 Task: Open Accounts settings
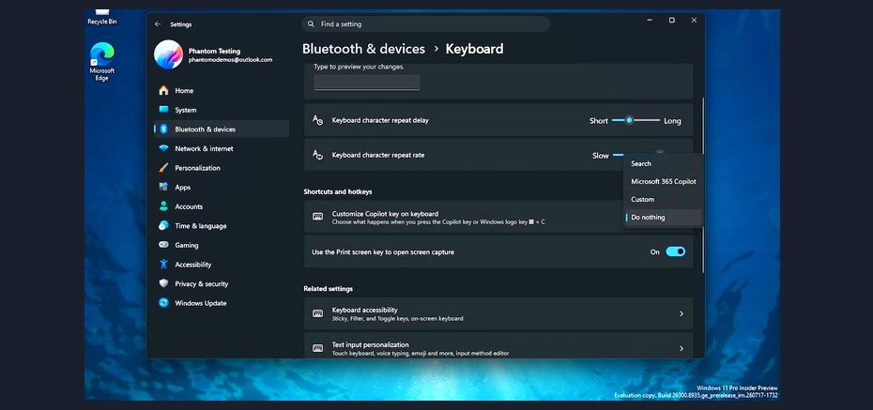pos(222,206)
